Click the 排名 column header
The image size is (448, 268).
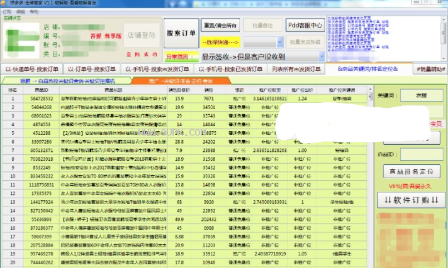click(13, 90)
